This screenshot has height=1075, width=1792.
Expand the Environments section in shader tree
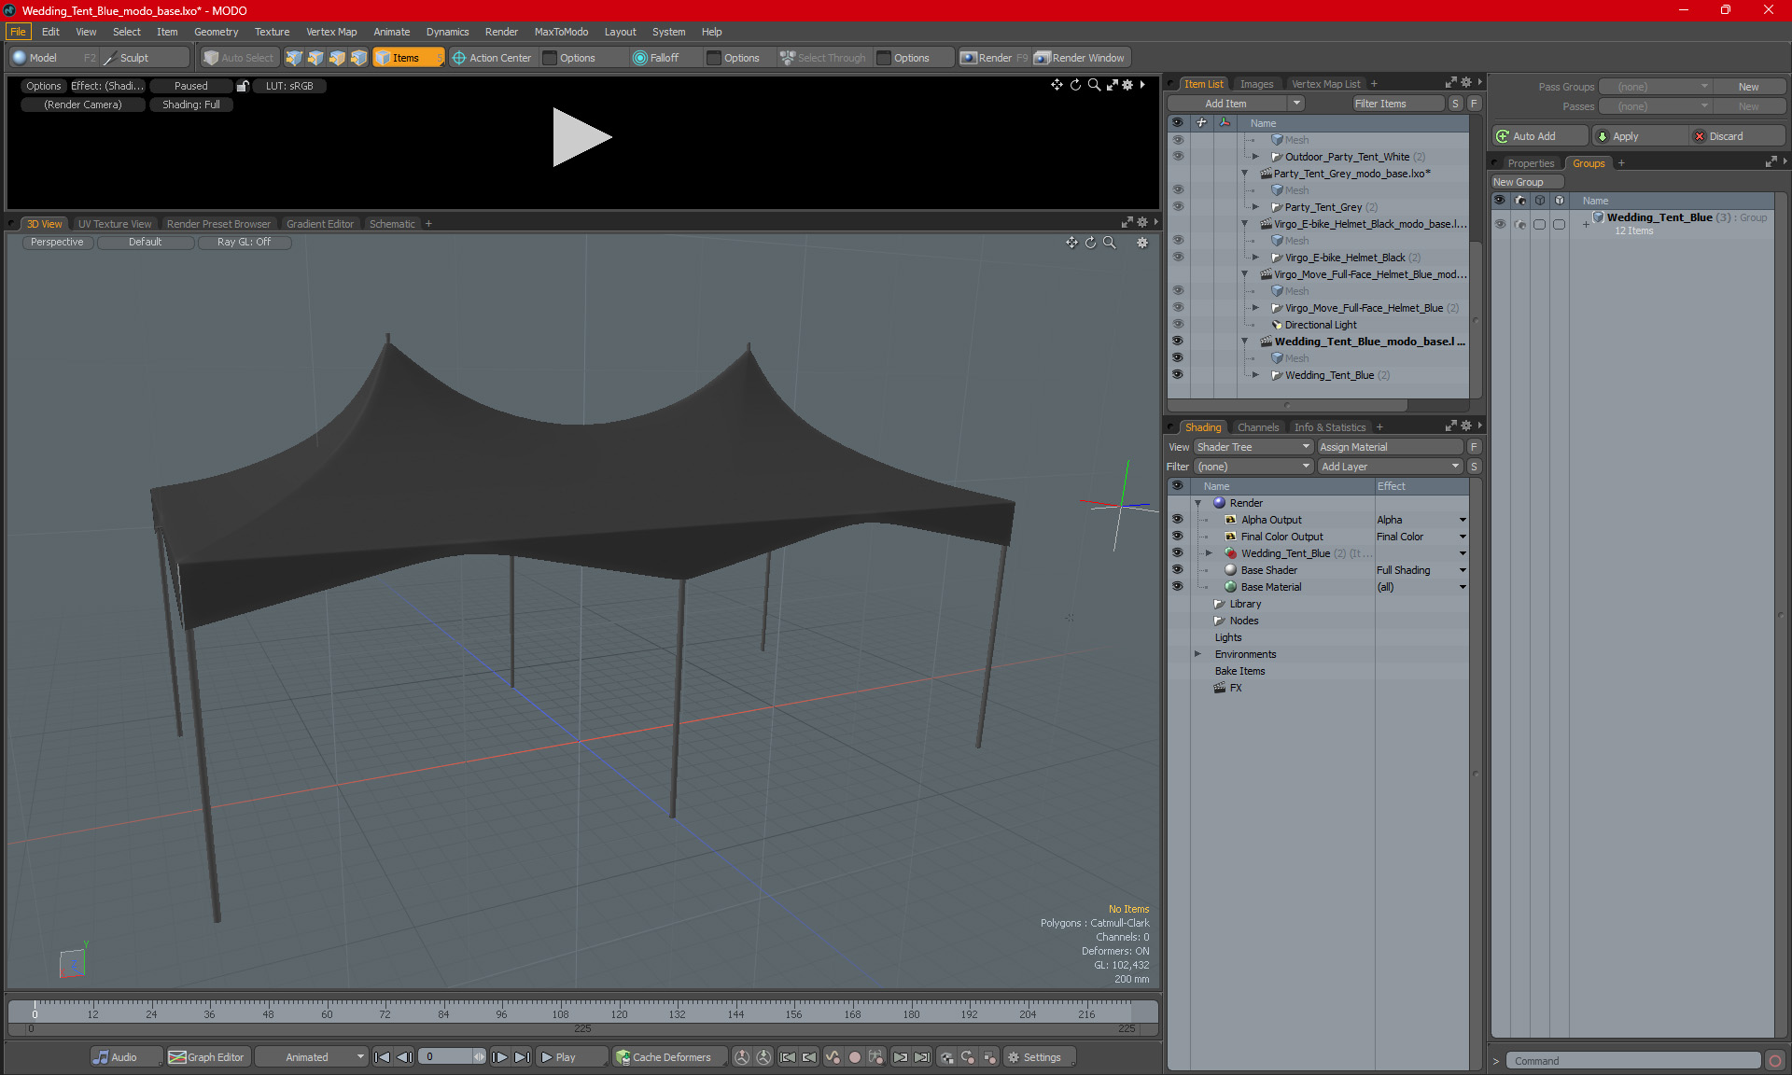click(1197, 654)
